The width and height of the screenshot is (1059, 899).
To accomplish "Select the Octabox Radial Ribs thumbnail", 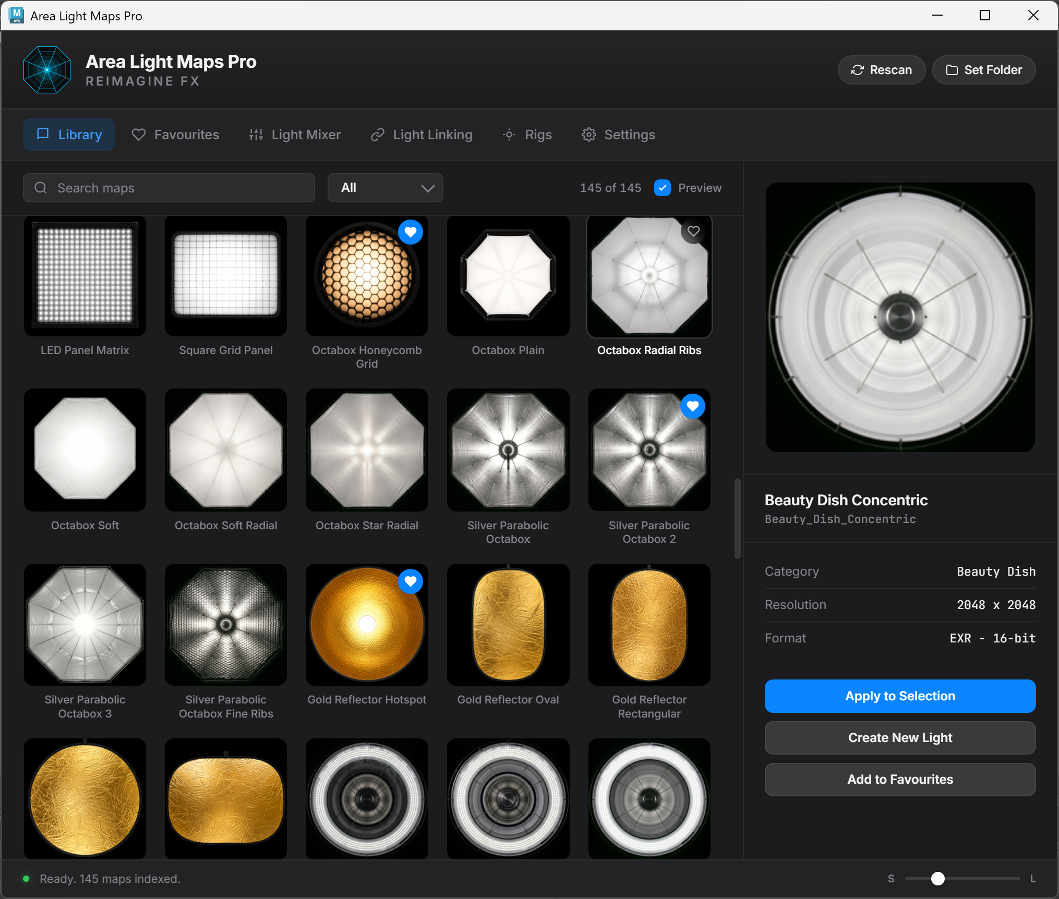I will pos(649,275).
